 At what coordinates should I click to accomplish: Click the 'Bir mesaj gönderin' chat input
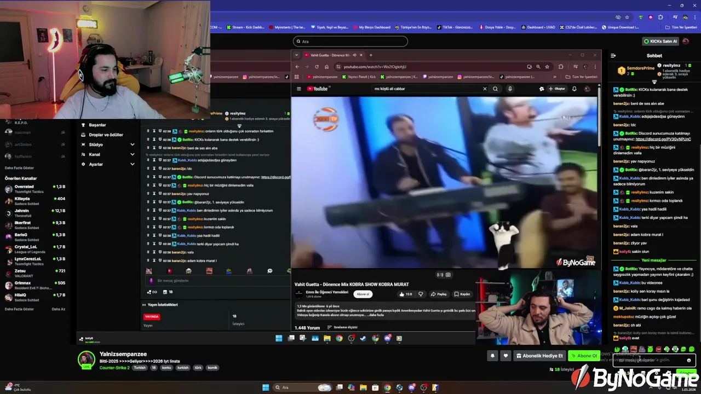pos(219,281)
